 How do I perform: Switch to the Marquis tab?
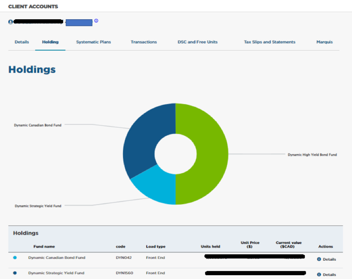(x=324, y=42)
